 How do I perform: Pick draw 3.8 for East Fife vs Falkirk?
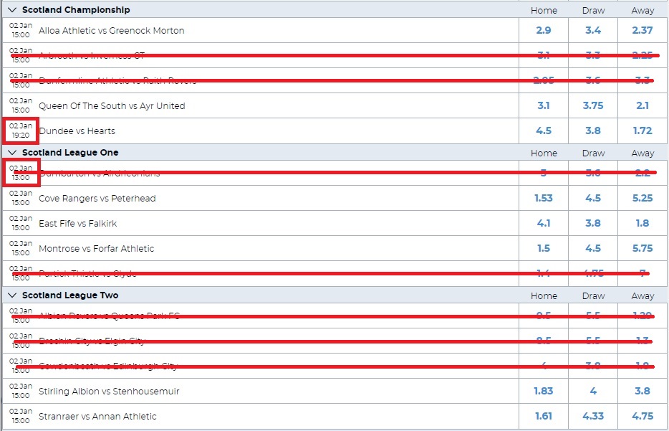(x=593, y=224)
